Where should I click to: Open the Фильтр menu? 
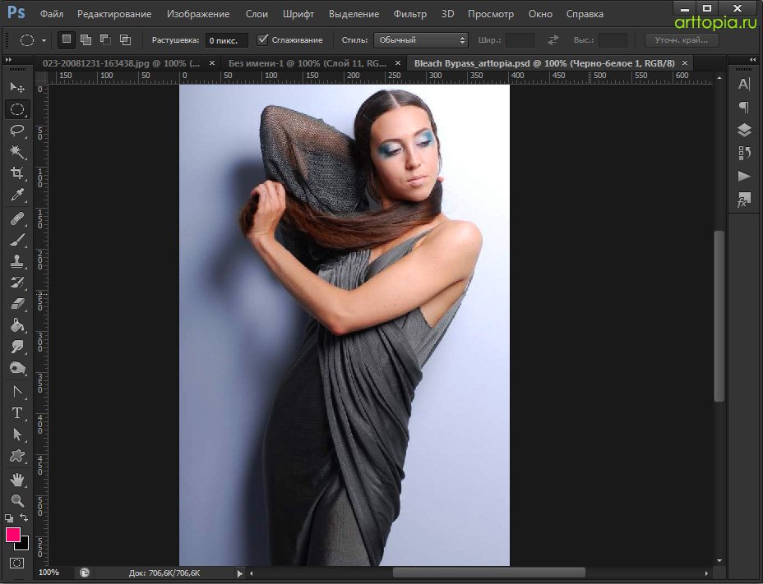pyautogui.click(x=409, y=14)
